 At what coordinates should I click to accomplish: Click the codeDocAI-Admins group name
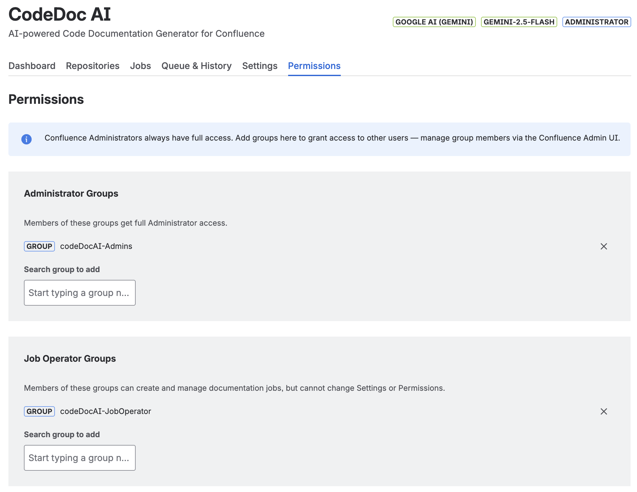pos(96,246)
